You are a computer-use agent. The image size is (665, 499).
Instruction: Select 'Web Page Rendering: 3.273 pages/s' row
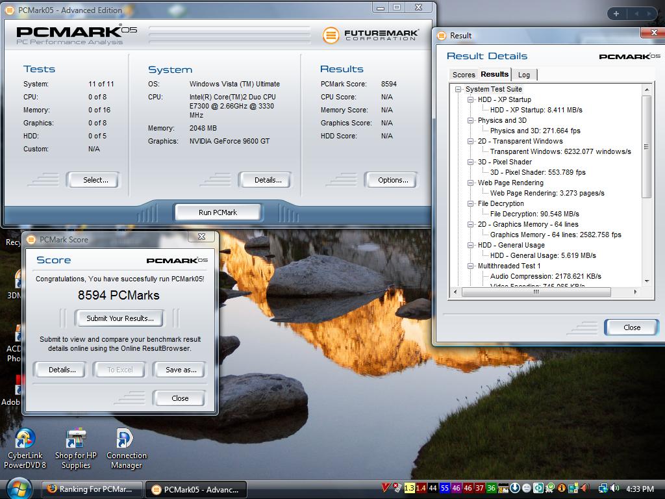coord(547,193)
